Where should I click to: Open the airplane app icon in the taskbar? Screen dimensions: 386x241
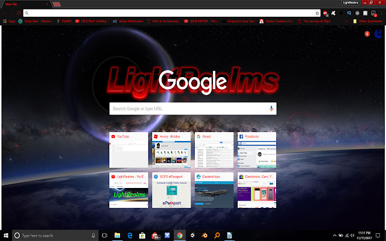tap(168, 236)
